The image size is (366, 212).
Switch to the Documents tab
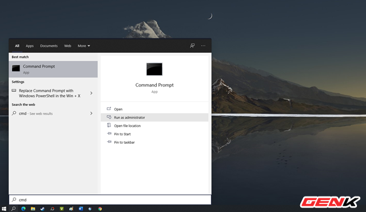49,46
